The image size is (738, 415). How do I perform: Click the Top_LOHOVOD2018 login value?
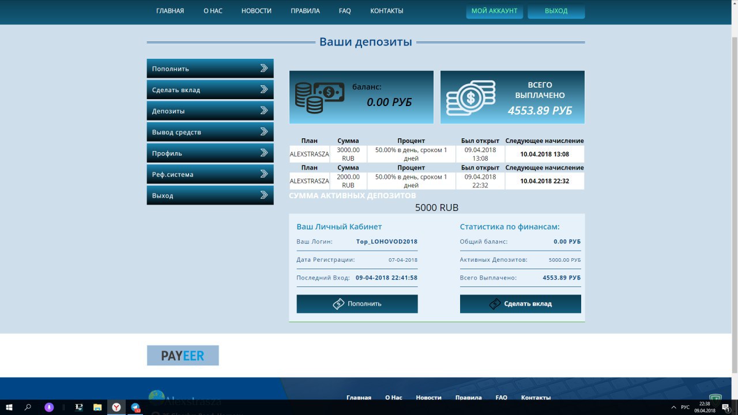click(x=387, y=242)
